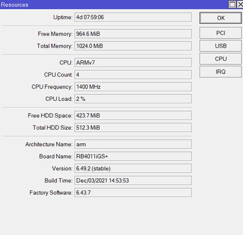The height and width of the screenshot is (235, 243).
Task: Select the Total Memory value 1024.0 MiB
Action: pos(133,46)
